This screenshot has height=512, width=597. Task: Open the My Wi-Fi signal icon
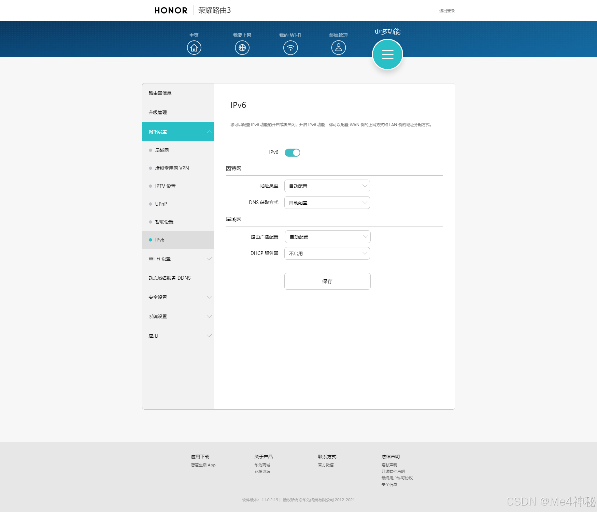[291, 48]
